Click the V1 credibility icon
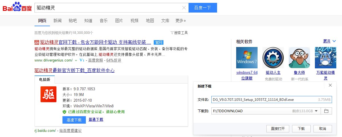Image resolution: width=342 pixels, height=137 pixels. [x=82, y=60]
